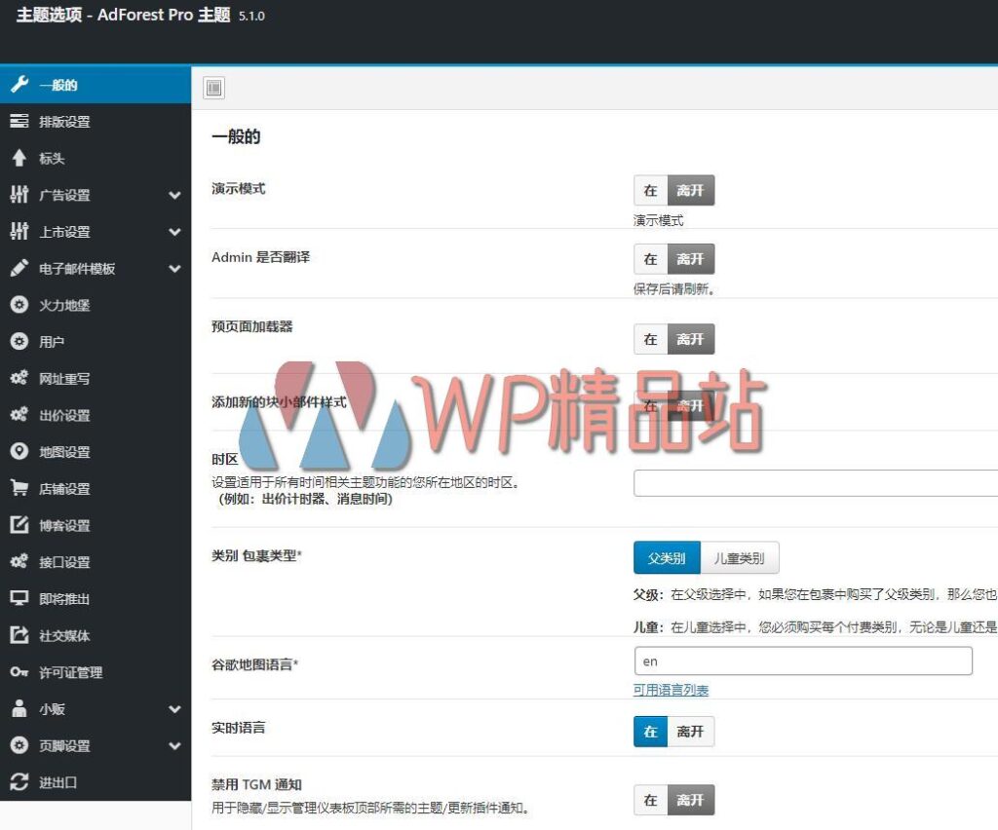Expand the 页脚设置 submenu
This screenshot has height=830, width=998.
click(x=176, y=745)
